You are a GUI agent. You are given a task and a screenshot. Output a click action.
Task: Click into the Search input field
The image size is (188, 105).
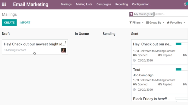[x=171, y=14]
